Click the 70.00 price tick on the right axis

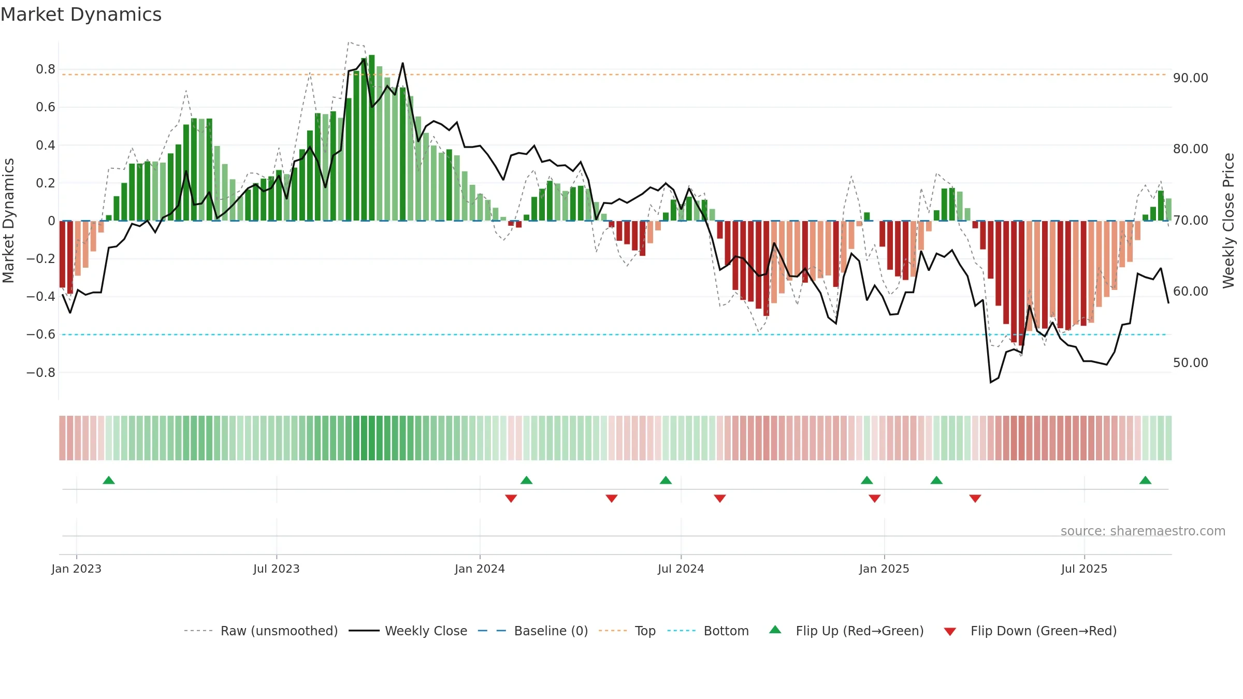point(1191,221)
